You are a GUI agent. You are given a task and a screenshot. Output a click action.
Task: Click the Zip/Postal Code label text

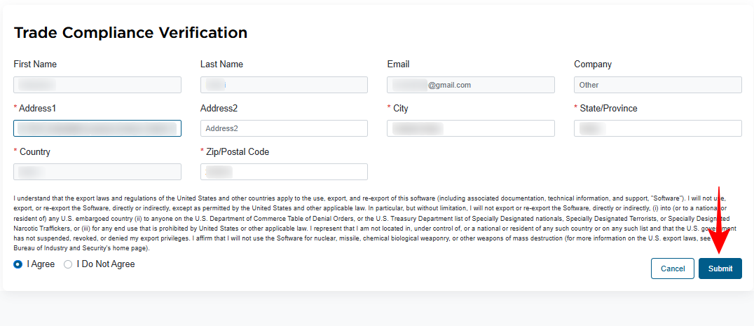click(x=238, y=152)
